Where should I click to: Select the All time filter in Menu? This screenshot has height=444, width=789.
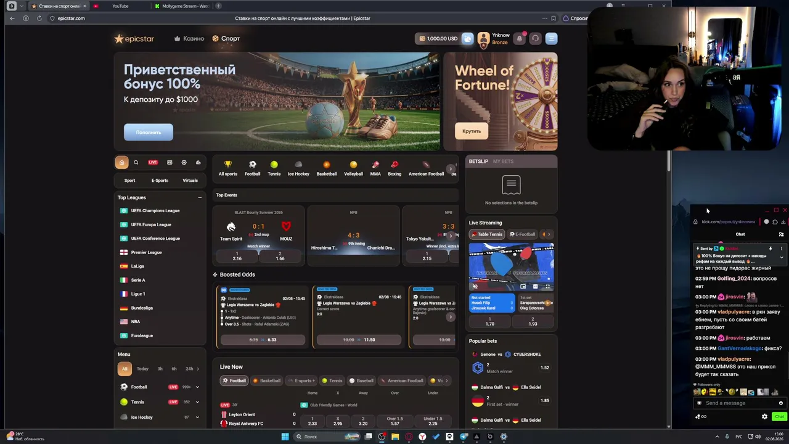point(125,369)
